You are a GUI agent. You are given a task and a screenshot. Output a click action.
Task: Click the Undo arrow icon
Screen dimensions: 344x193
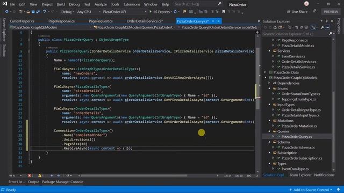coord(45,12)
